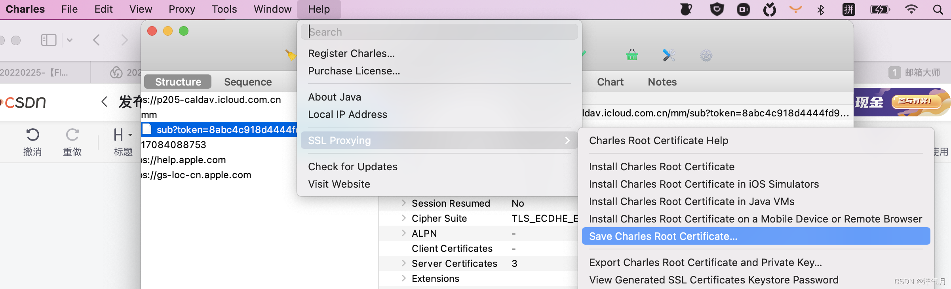Open the File menu

coord(69,9)
